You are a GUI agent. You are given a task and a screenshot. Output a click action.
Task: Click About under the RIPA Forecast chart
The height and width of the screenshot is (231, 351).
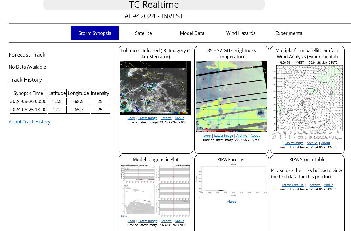pos(231,202)
